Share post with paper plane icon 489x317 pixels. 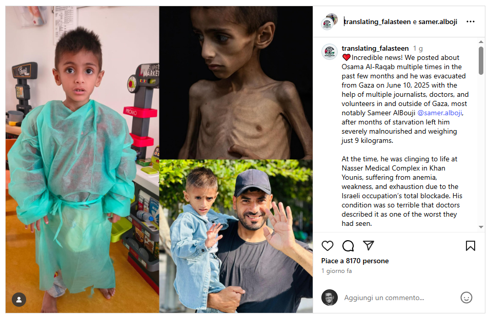pyautogui.click(x=369, y=246)
